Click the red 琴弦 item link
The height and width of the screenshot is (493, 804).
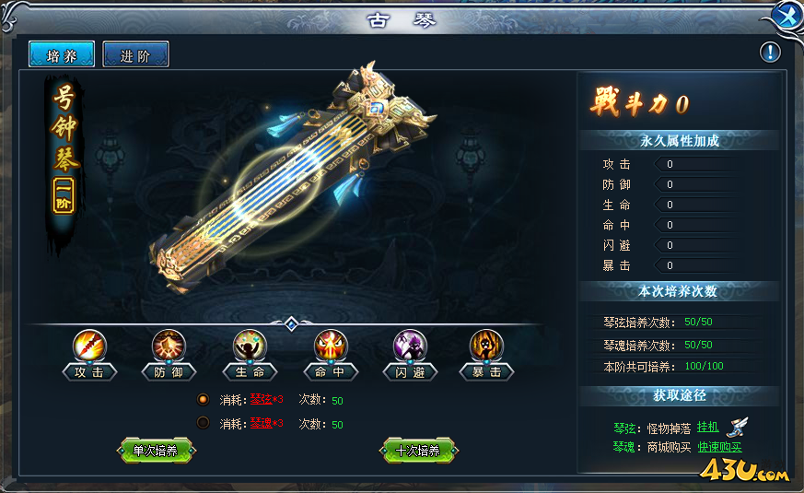coord(261,400)
